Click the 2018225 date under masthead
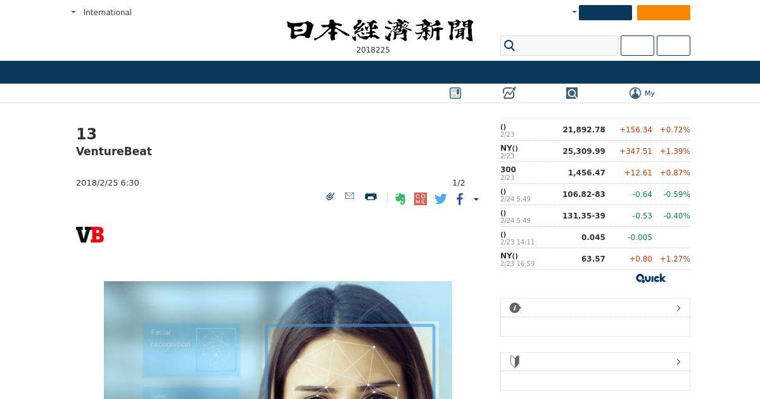Viewport: 760px width, 399px height. click(373, 49)
